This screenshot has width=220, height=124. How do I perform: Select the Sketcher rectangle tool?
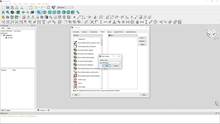(112, 17)
